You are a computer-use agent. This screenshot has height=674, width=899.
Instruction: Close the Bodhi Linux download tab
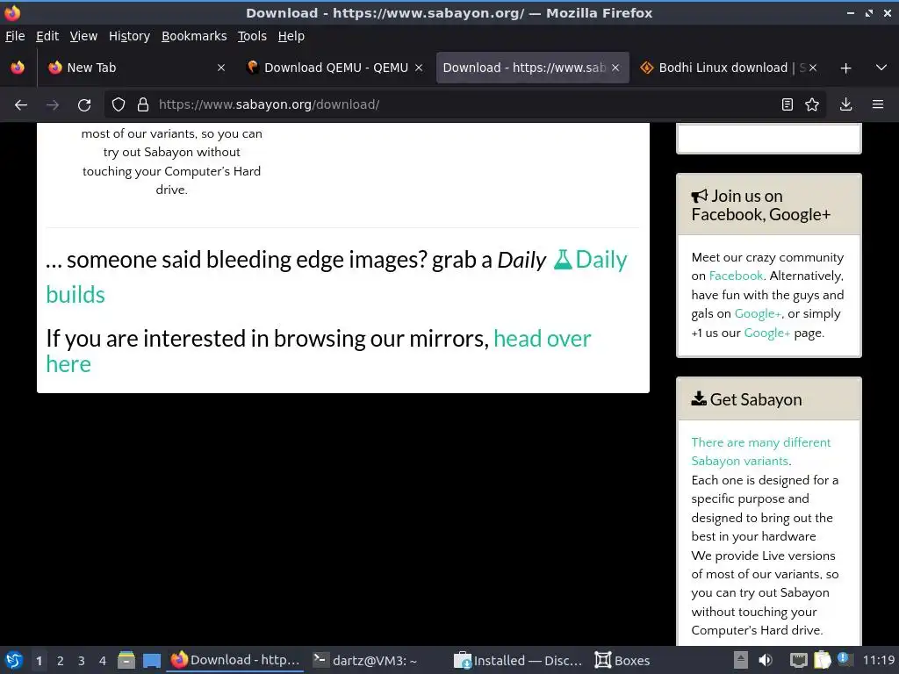813,68
